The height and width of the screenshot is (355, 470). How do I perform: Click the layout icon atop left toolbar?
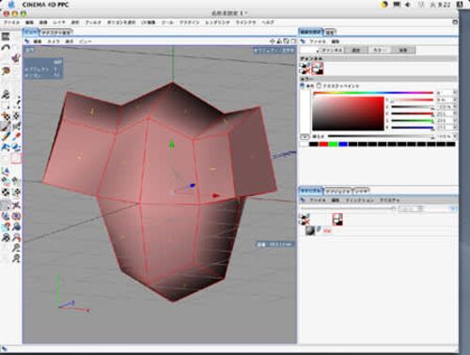[x=6, y=37]
